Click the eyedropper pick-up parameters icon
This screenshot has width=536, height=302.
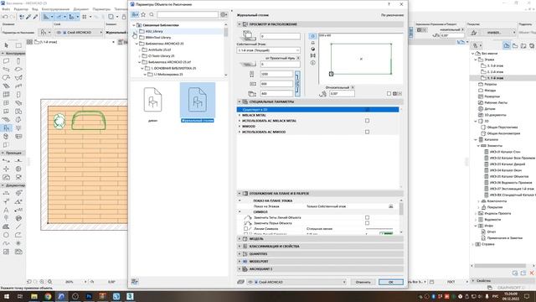[28, 17]
